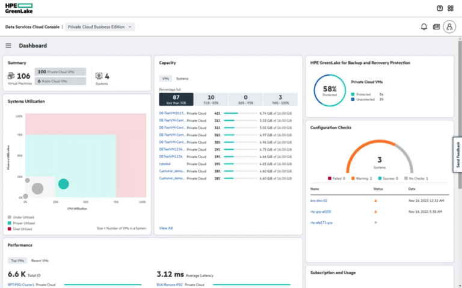Screen dimensions: 462x288
Task: Click the 100 Private Cloud VMs pill
Action: click(x=60, y=72)
